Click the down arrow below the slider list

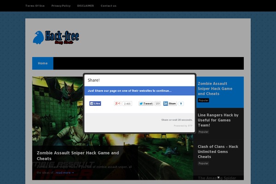218,178
